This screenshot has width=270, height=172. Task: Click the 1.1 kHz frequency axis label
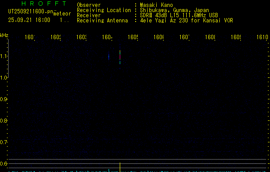[x=3, y=56]
